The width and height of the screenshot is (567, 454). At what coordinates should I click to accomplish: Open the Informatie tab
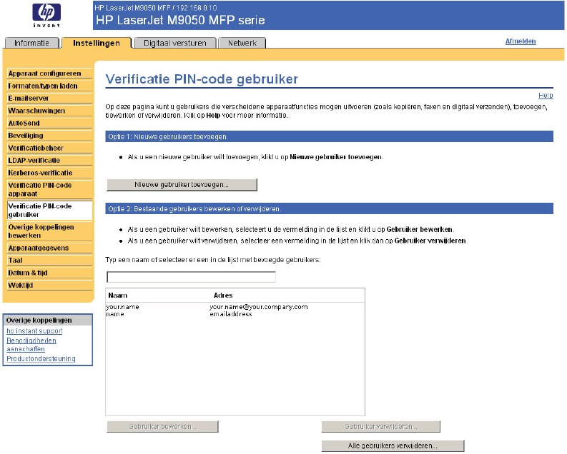click(32, 43)
